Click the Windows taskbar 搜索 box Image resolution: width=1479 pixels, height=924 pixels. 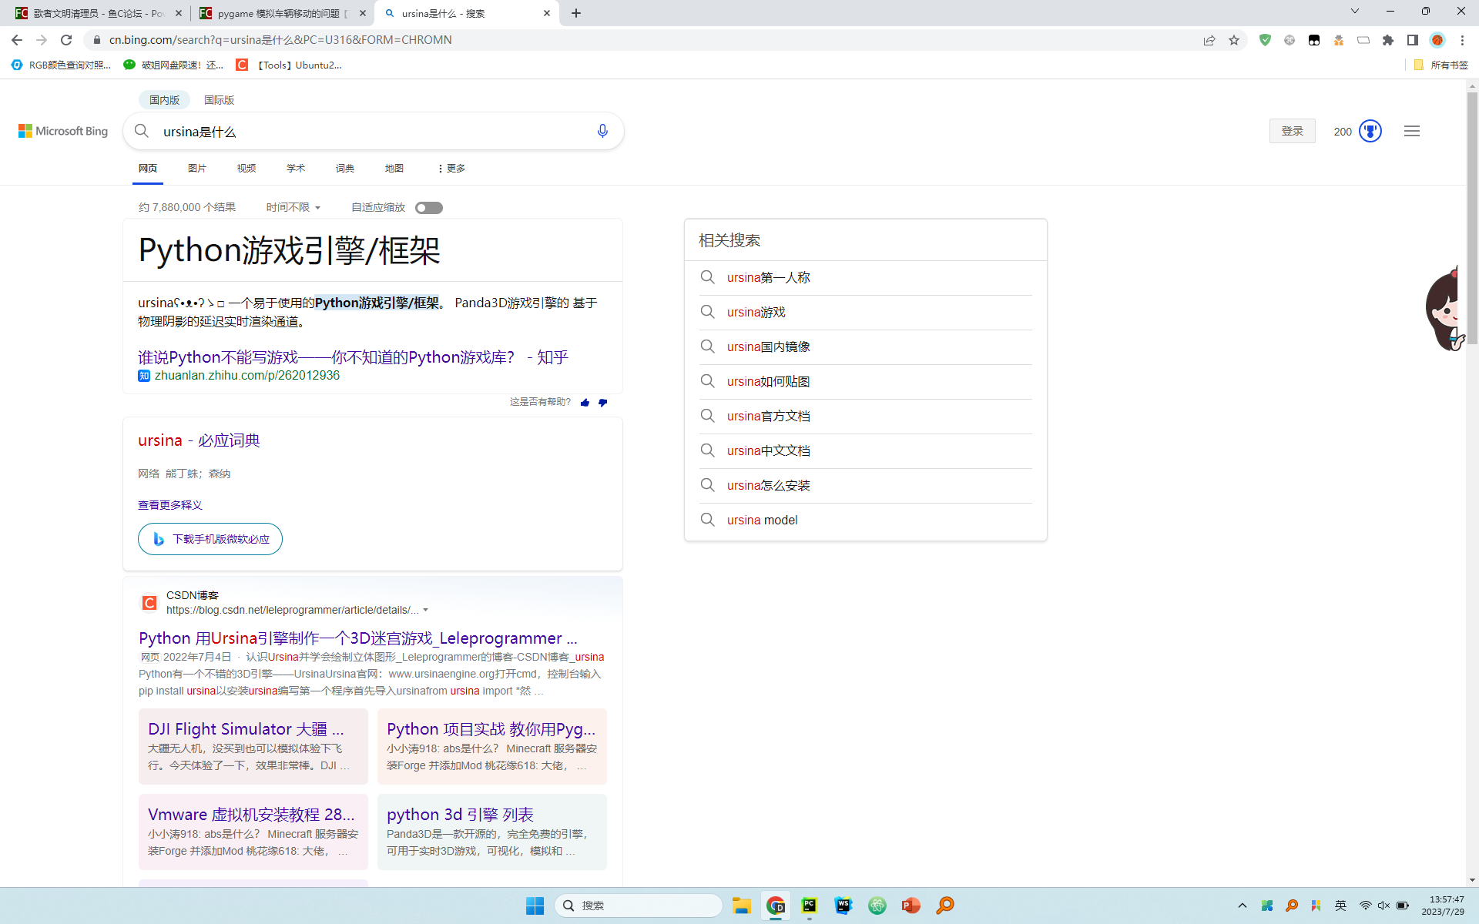[x=639, y=906]
